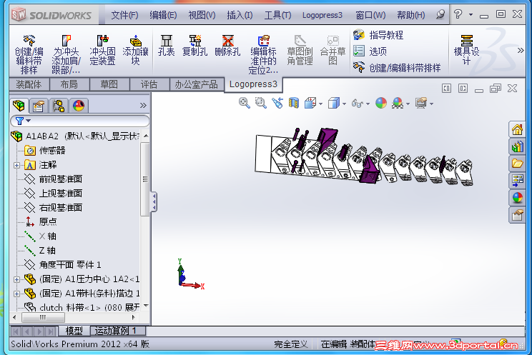The width and height of the screenshot is (532, 355).
Task: Open the Help menu in menu bar
Action: 411,15
